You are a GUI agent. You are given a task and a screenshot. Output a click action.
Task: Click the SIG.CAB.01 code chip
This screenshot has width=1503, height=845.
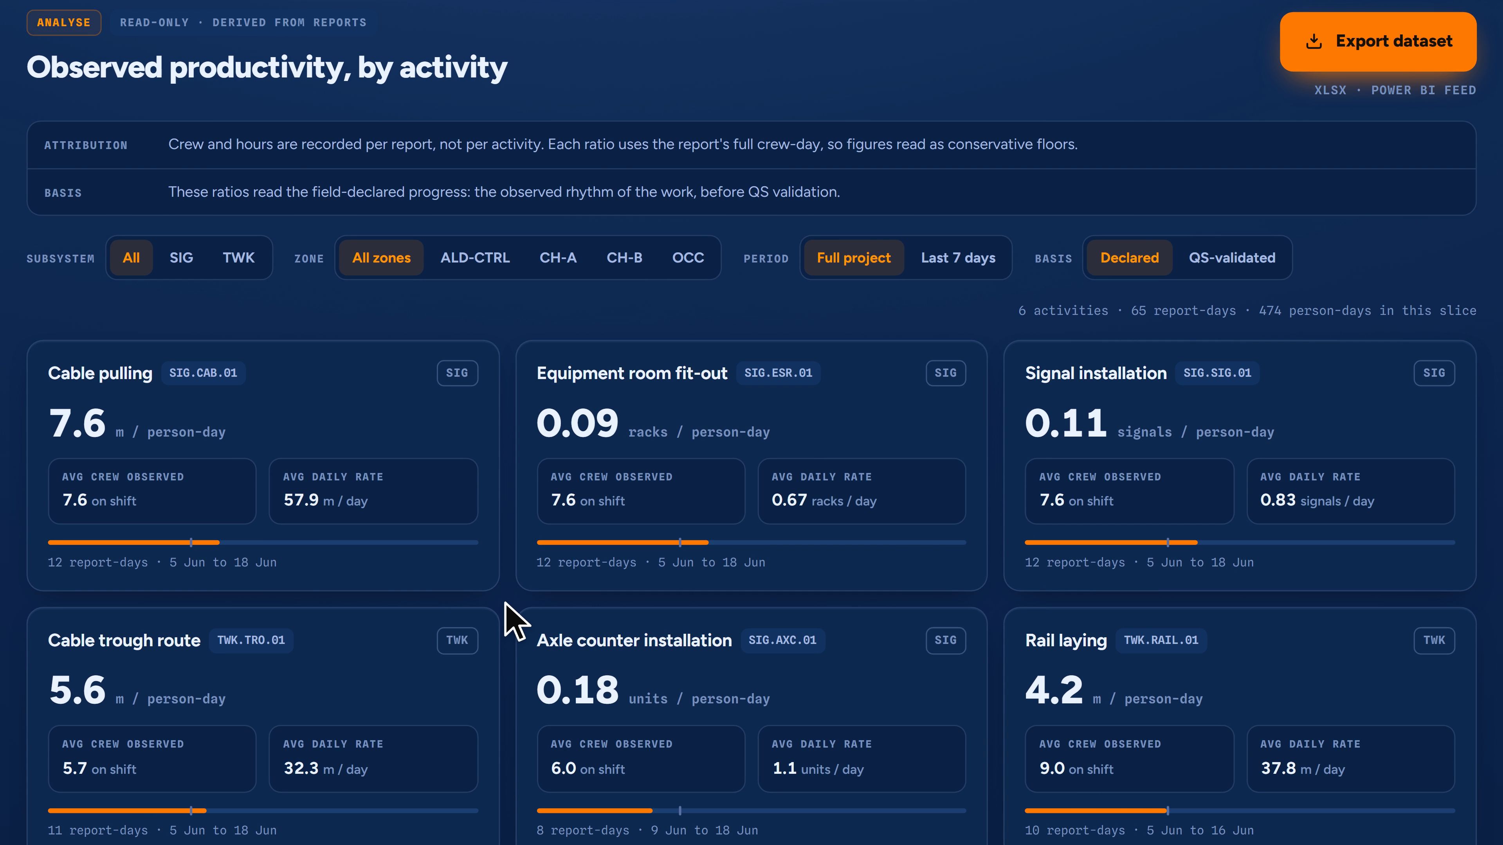[x=203, y=373]
